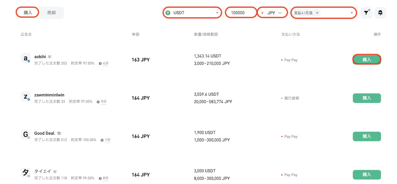Open the advanced filter funnel icon
Viewport: 397px width, 184px height.
tap(366, 13)
